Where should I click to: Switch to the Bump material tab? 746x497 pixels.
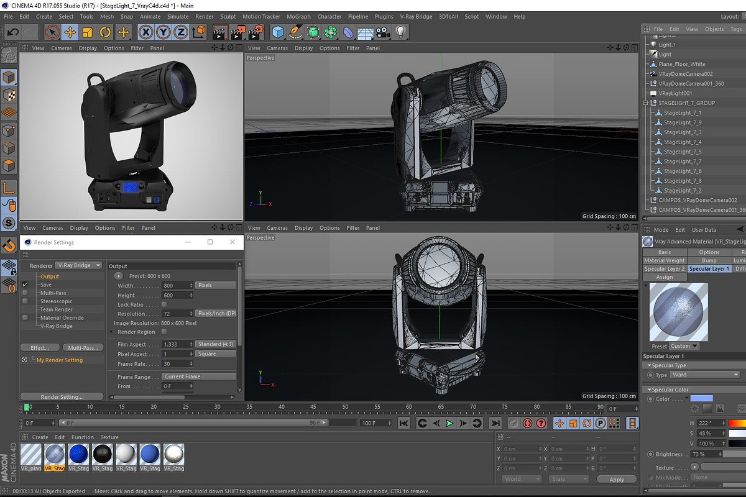coord(709,260)
